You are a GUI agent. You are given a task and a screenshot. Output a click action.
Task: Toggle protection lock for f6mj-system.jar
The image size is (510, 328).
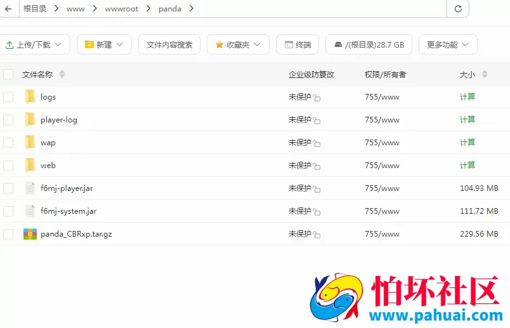[x=317, y=212]
